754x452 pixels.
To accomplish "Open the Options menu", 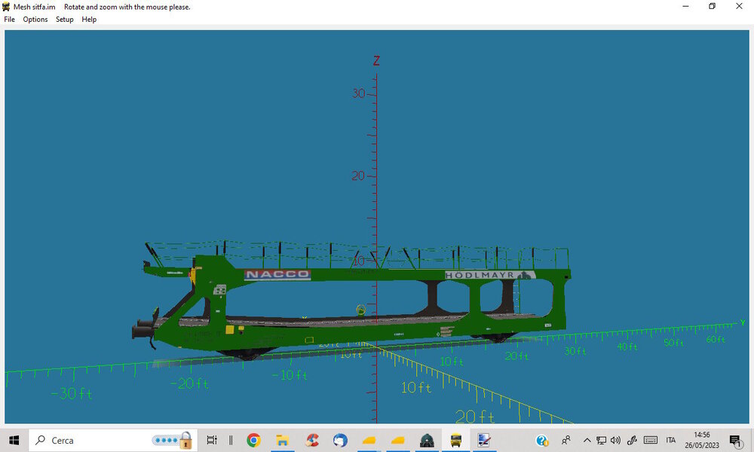I will [x=35, y=20].
